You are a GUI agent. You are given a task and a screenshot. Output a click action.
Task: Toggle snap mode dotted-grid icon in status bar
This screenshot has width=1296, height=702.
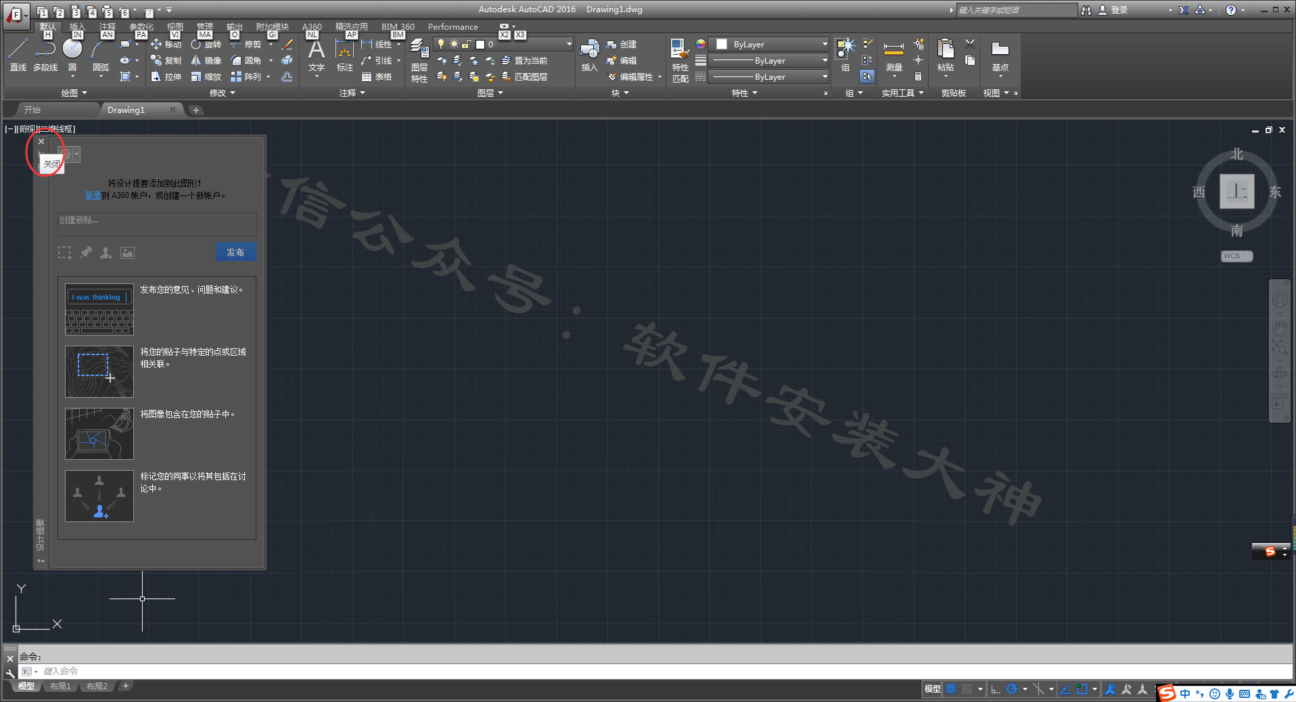coord(967,688)
